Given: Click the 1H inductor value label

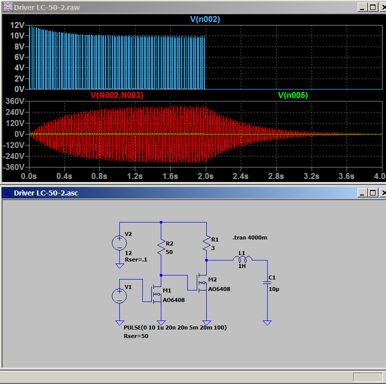Looking at the screenshot, I should pyautogui.click(x=242, y=266).
